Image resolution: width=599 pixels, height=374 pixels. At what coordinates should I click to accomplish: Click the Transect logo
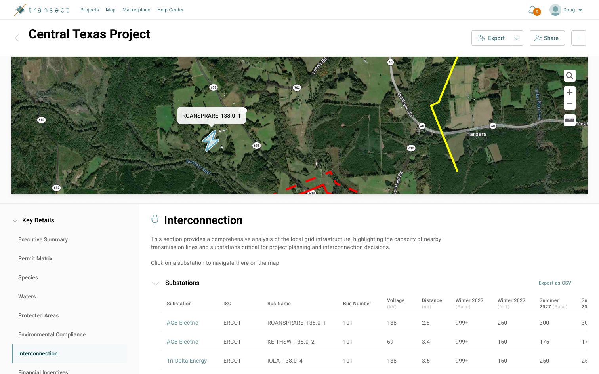tap(42, 10)
